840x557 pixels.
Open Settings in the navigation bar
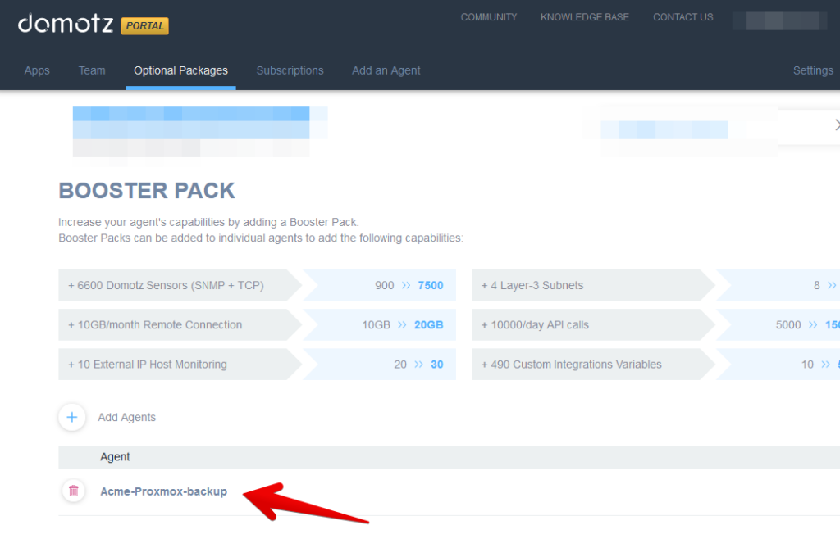(x=813, y=70)
